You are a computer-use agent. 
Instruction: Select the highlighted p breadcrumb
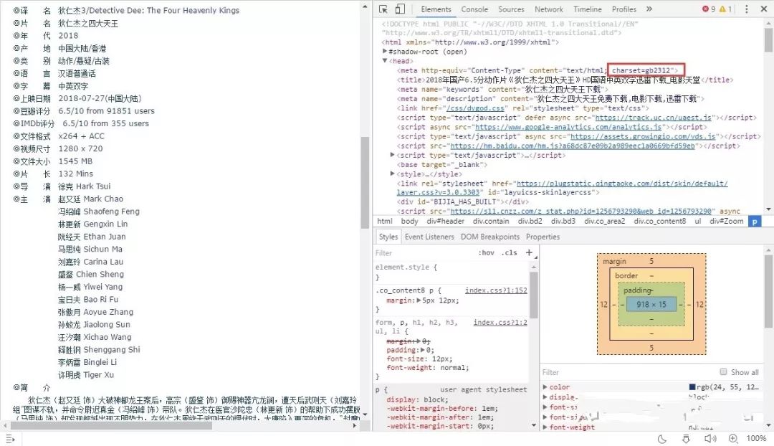tap(754, 222)
